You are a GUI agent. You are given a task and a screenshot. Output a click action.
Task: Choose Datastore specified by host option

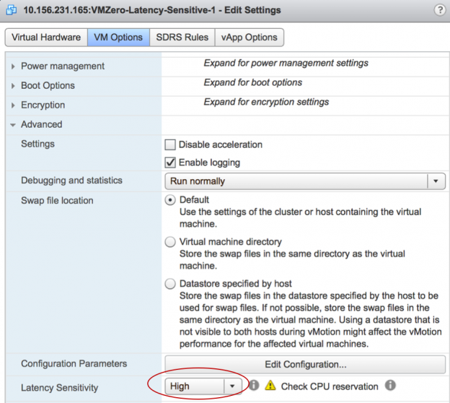(x=170, y=284)
